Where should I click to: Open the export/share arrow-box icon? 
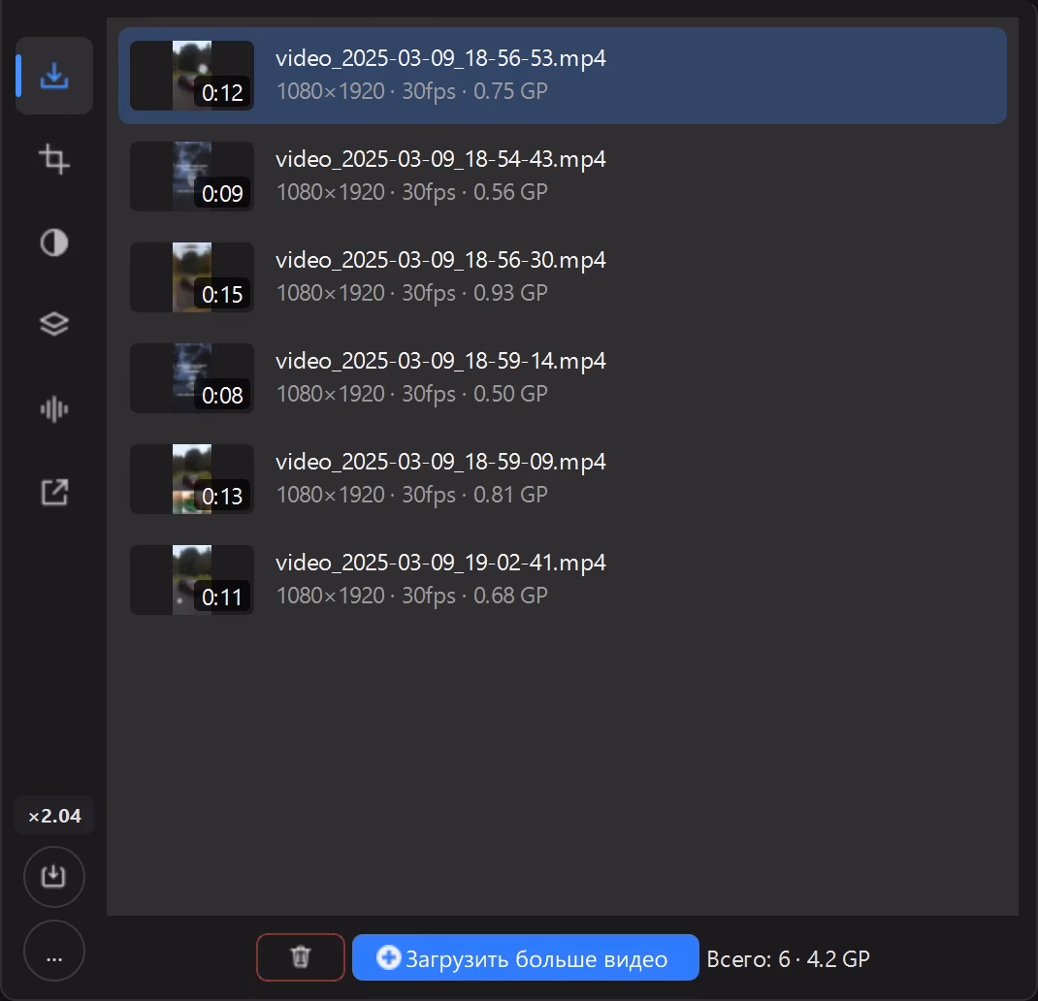click(54, 493)
